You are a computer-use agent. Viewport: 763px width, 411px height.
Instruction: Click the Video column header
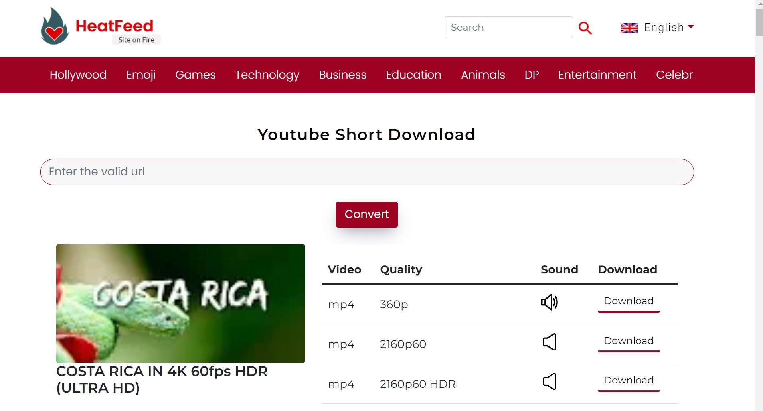[x=344, y=270]
